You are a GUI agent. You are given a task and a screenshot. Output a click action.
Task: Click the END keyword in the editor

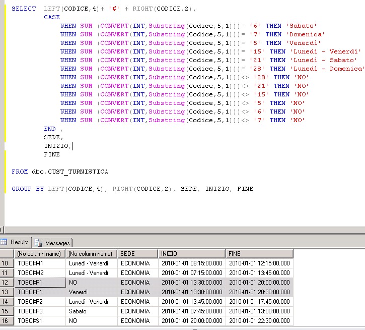tap(50, 129)
